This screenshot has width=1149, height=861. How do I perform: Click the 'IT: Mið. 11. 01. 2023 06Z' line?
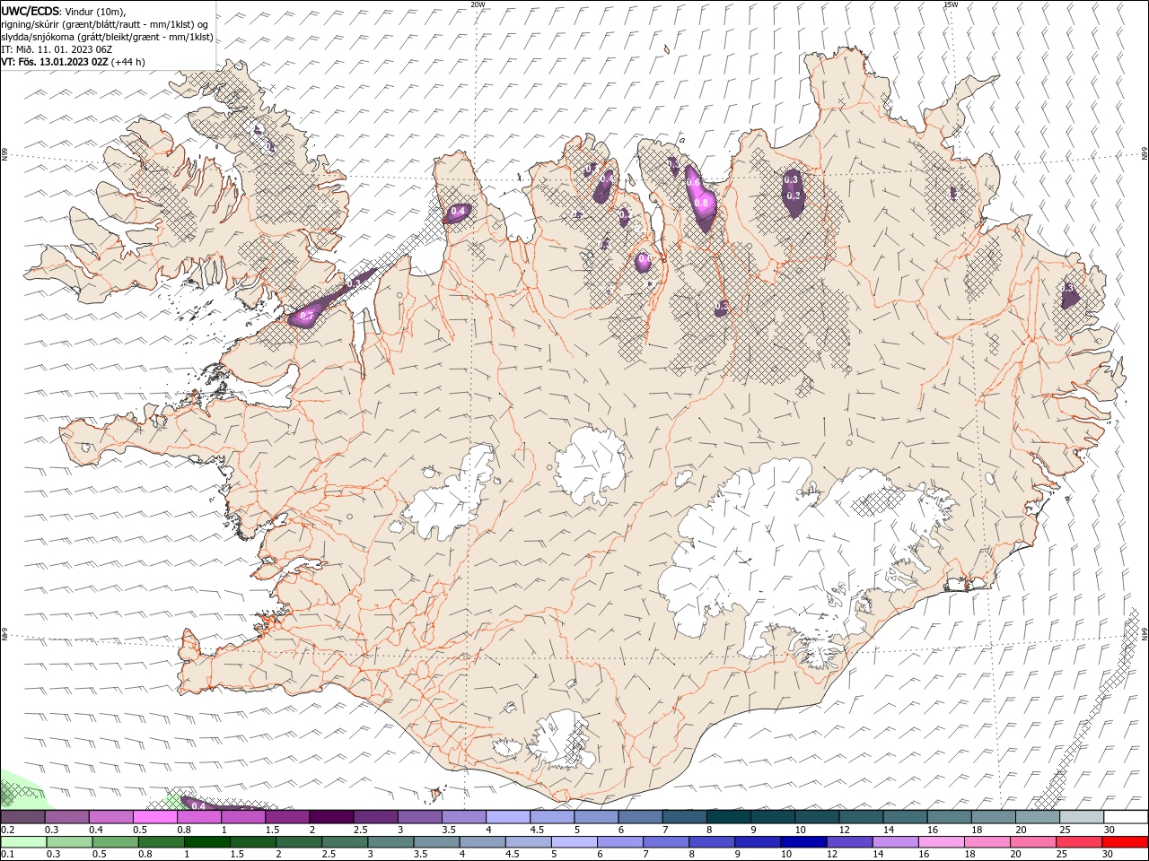[x=57, y=49]
